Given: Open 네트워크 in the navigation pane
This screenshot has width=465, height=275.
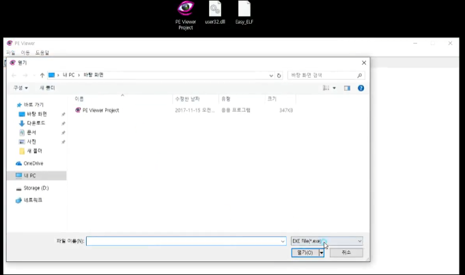Looking at the screenshot, I should coord(32,200).
